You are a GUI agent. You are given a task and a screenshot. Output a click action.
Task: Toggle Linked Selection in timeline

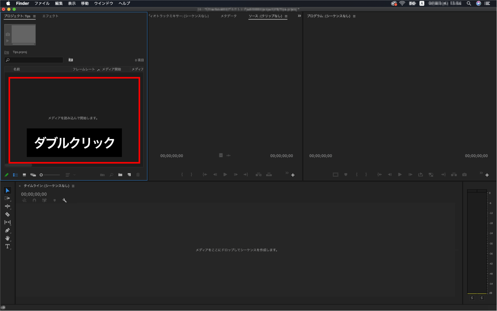click(45, 200)
